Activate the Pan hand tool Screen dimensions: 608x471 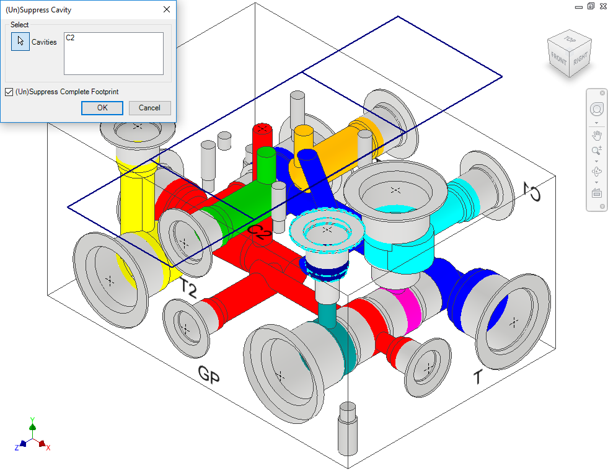coord(597,136)
